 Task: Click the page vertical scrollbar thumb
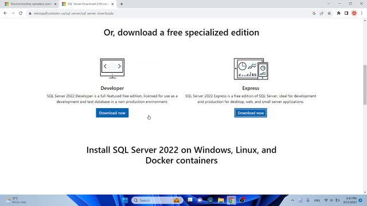(x=365, y=85)
